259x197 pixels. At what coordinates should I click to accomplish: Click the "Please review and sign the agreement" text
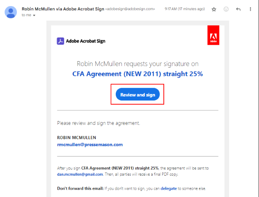point(99,123)
